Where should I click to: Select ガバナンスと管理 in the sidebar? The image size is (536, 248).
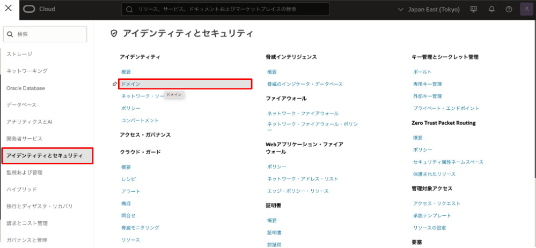(x=27, y=240)
